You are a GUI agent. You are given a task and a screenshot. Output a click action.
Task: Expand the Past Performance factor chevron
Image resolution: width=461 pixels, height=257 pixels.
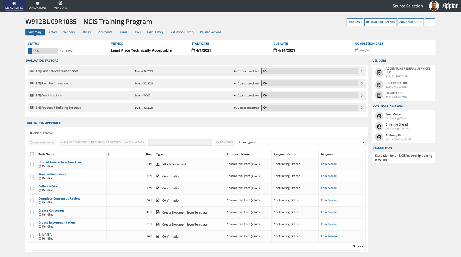(x=362, y=84)
